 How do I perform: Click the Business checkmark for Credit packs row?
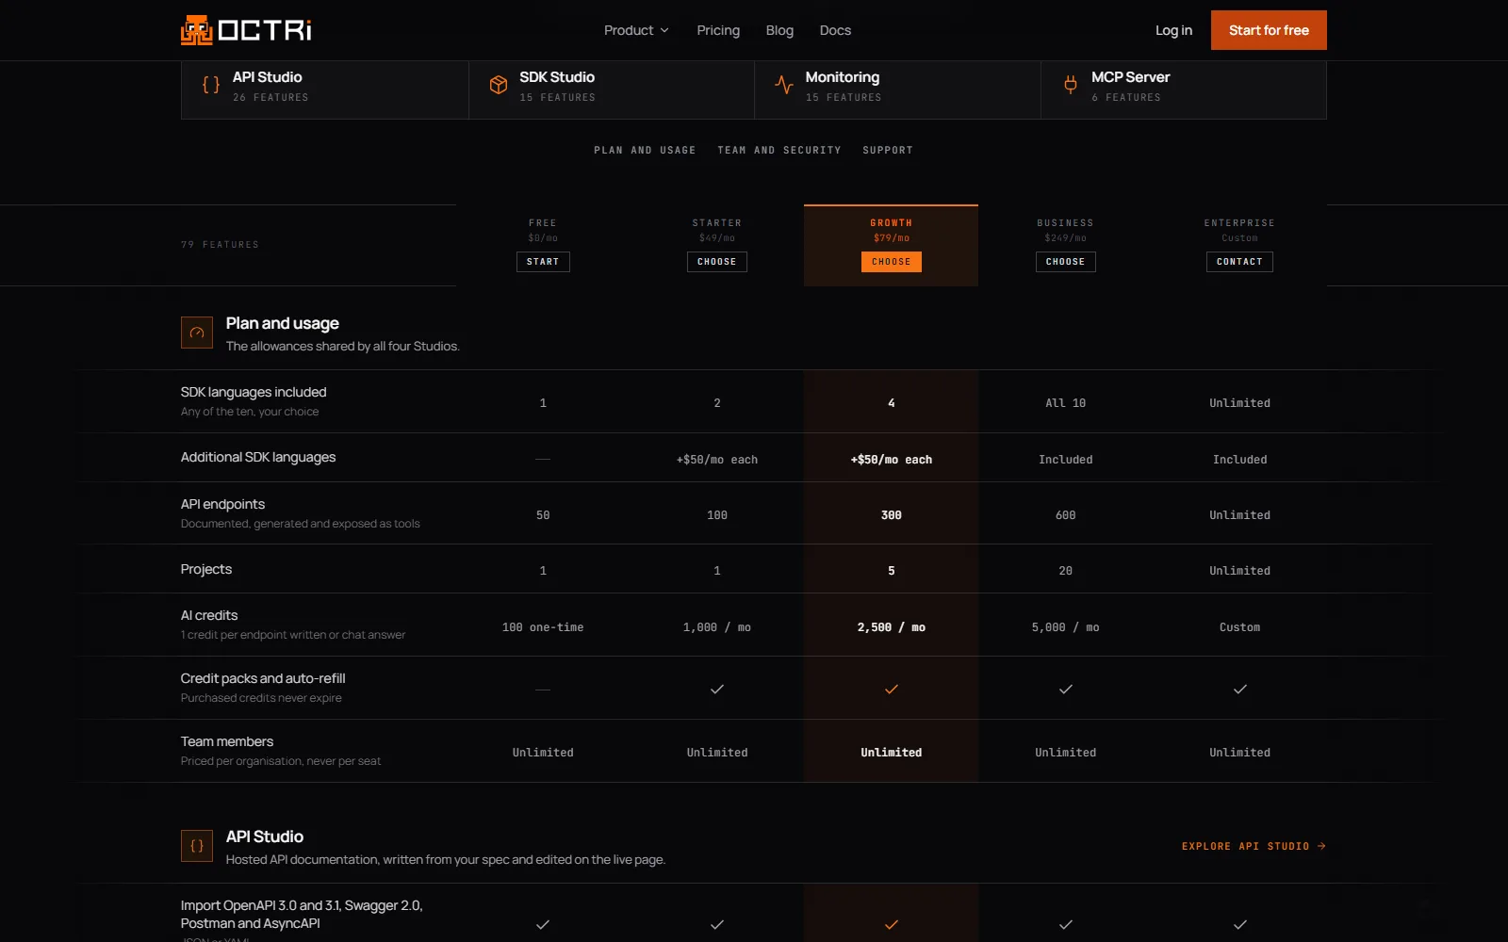coord(1066,689)
